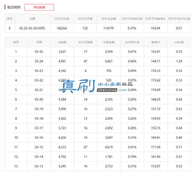Click the 30天平均转化率 header cell
Viewport: 193px width, 173px height.
[132, 19]
